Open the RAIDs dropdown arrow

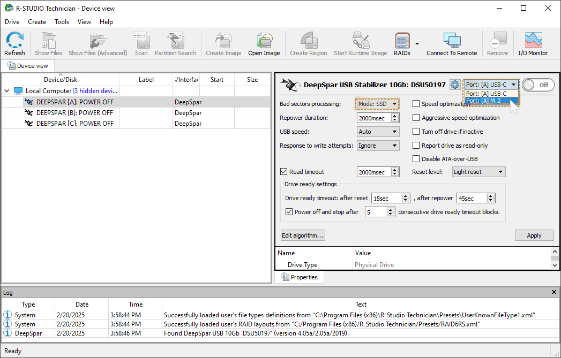coord(417,43)
